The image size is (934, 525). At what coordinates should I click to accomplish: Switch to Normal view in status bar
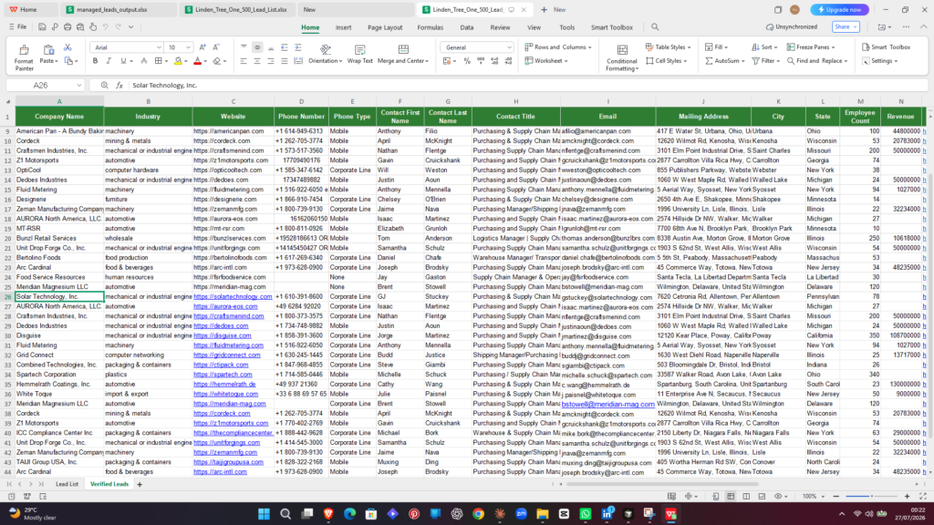click(x=731, y=496)
